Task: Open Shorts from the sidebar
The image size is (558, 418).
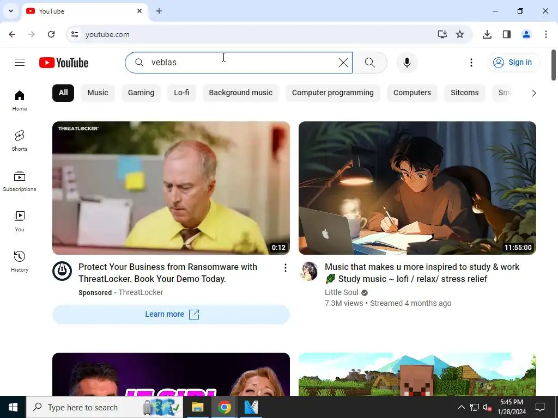Action: (20, 141)
